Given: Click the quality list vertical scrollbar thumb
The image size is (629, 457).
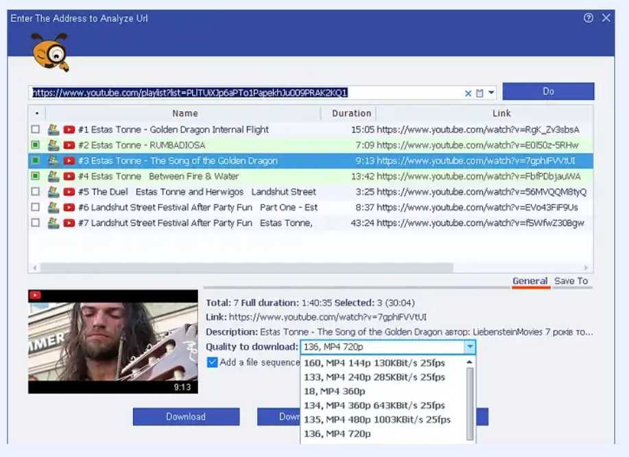Looking at the screenshot, I should (x=470, y=403).
